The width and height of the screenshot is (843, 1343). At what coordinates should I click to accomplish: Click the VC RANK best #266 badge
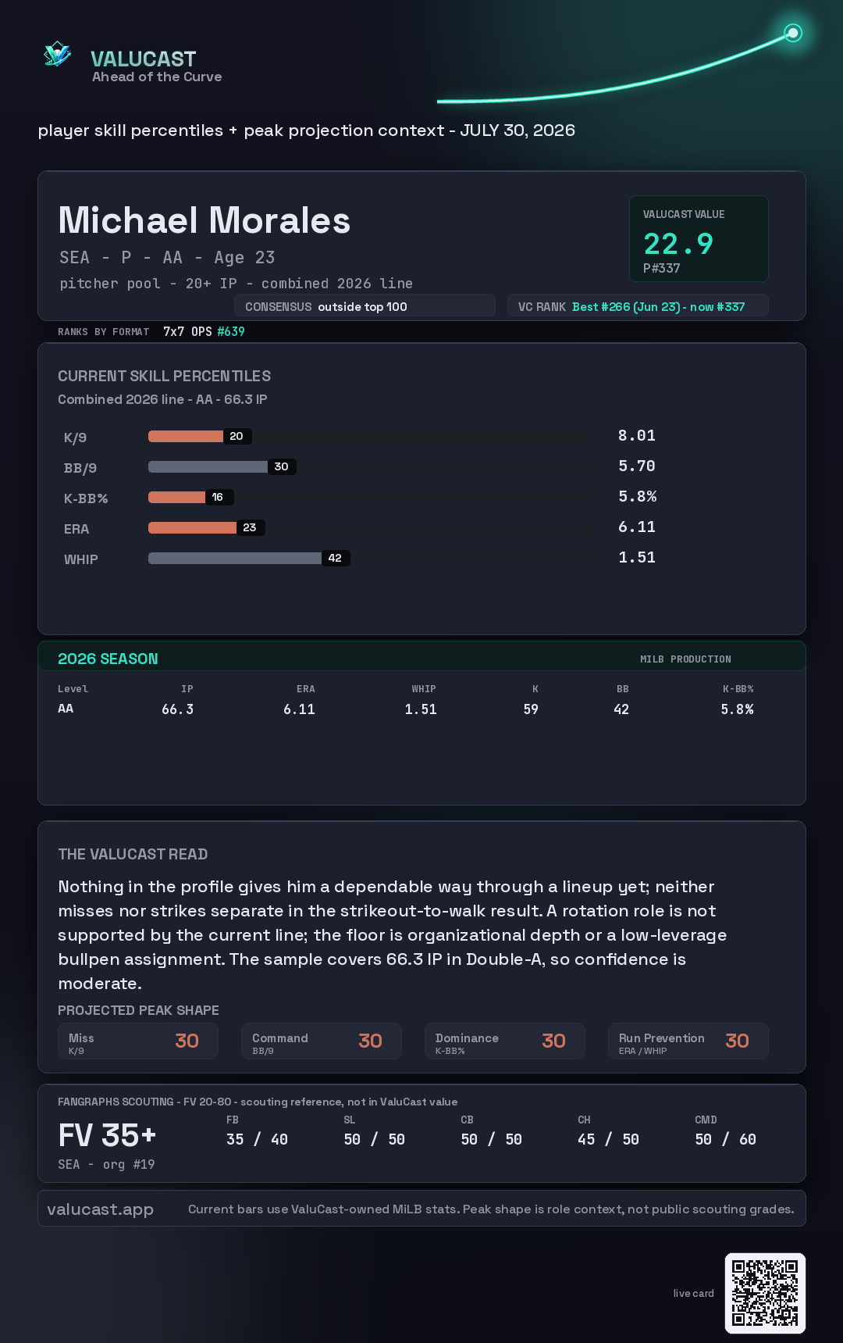(638, 306)
